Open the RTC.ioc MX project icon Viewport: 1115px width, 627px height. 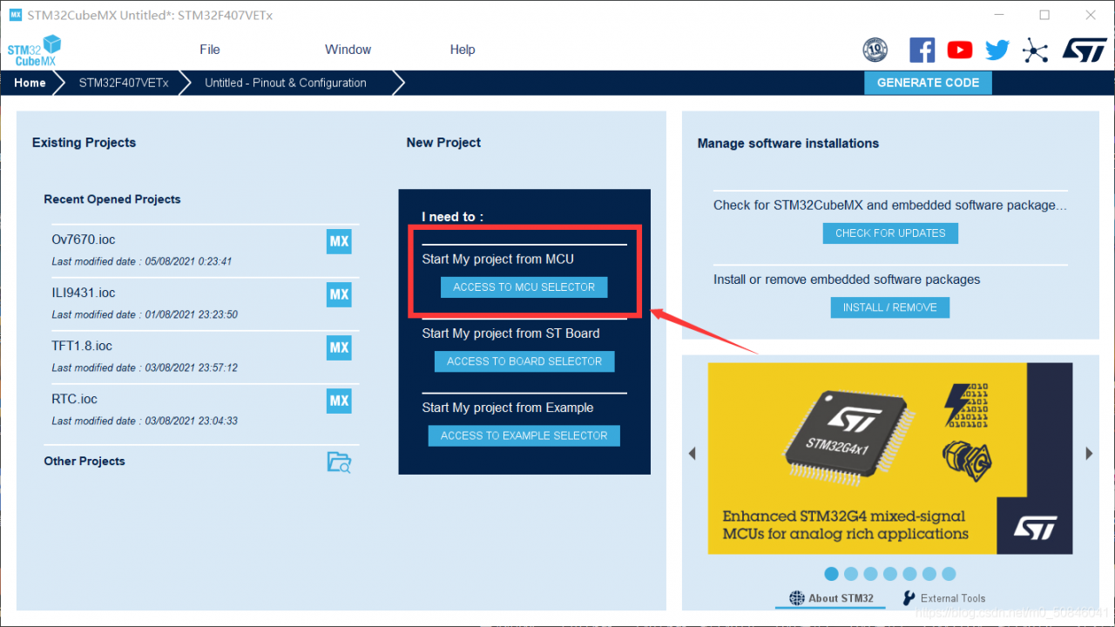click(339, 401)
